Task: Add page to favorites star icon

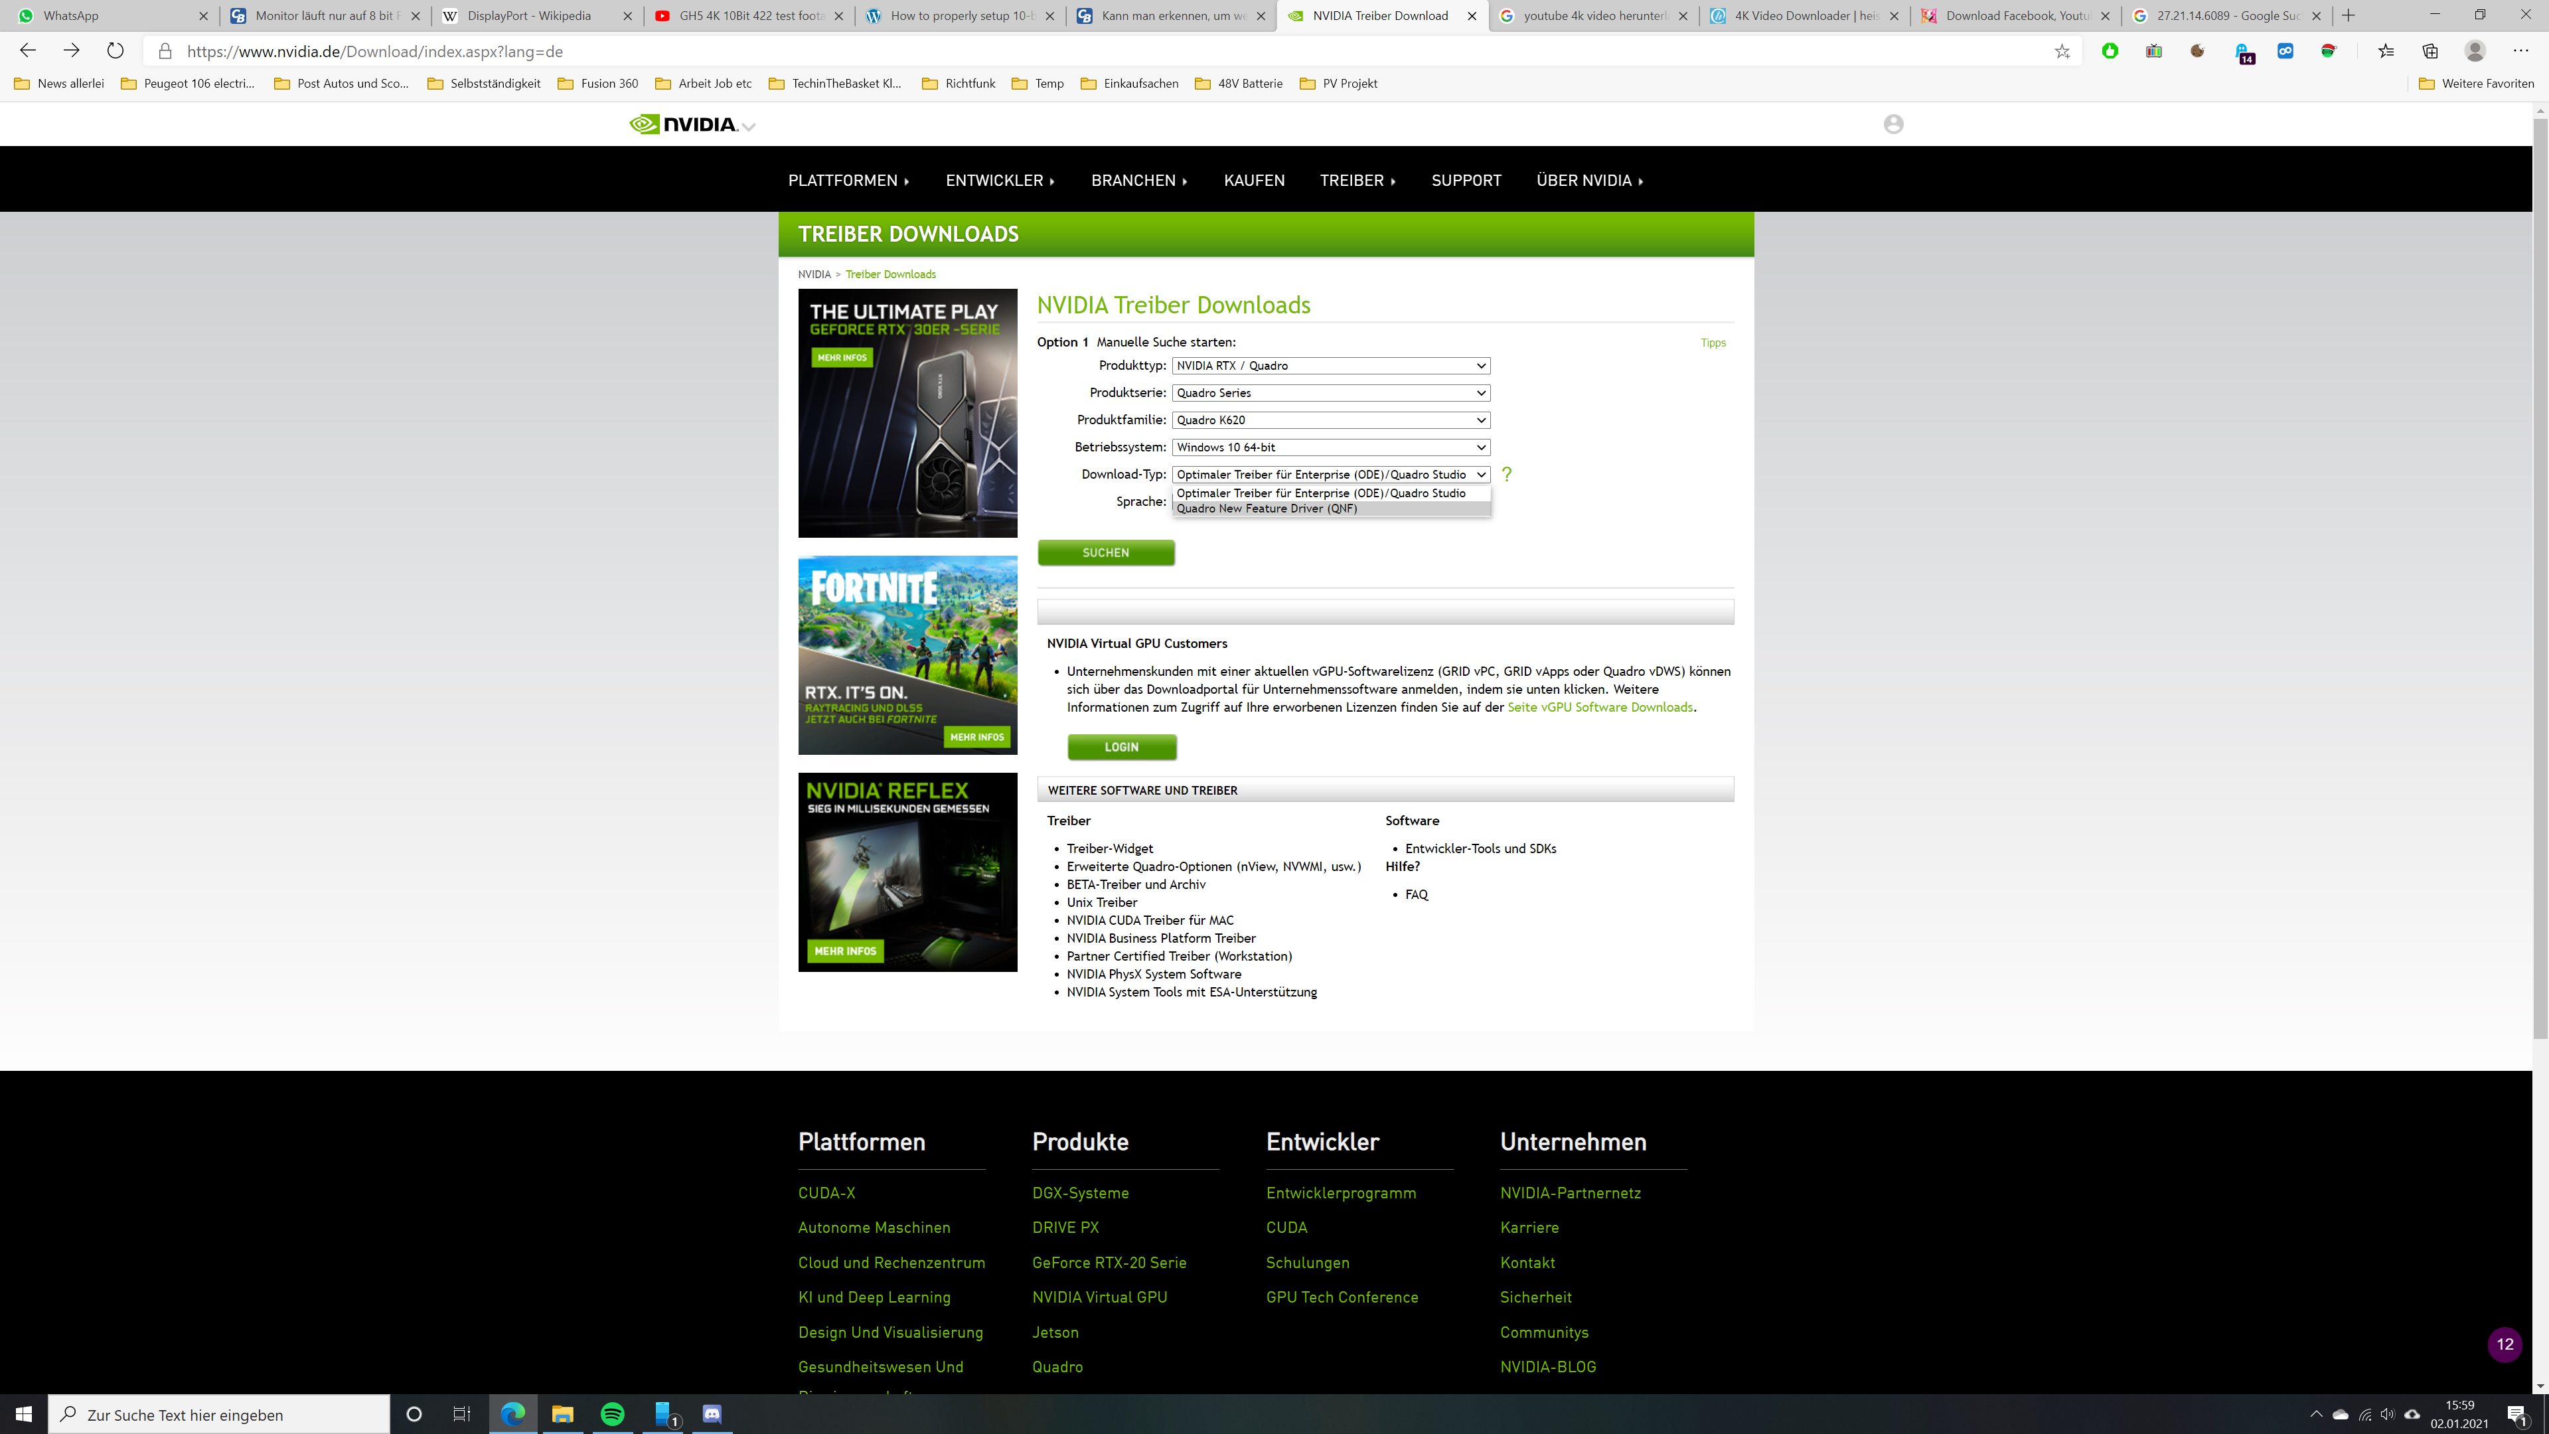Action: tap(2062, 52)
